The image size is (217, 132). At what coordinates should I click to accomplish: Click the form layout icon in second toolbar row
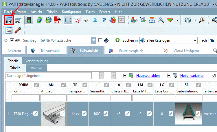pyautogui.click(x=9, y=30)
